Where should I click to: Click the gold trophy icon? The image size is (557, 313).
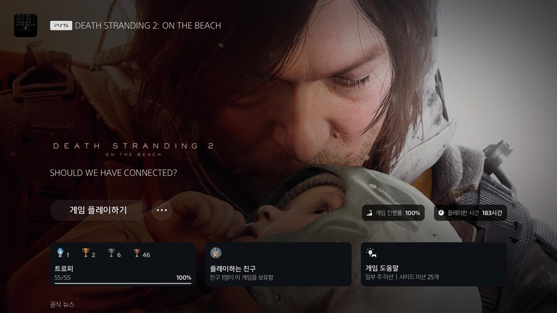(85, 253)
